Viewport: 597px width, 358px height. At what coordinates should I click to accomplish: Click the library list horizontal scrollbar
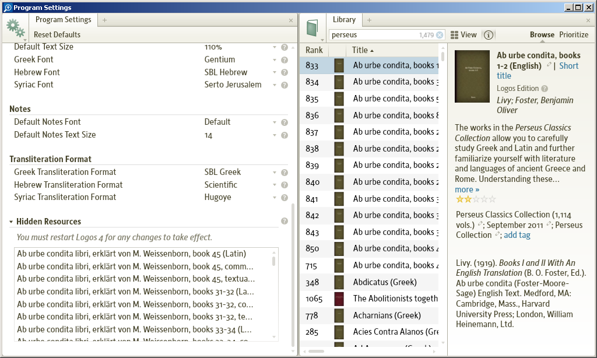[x=316, y=351]
